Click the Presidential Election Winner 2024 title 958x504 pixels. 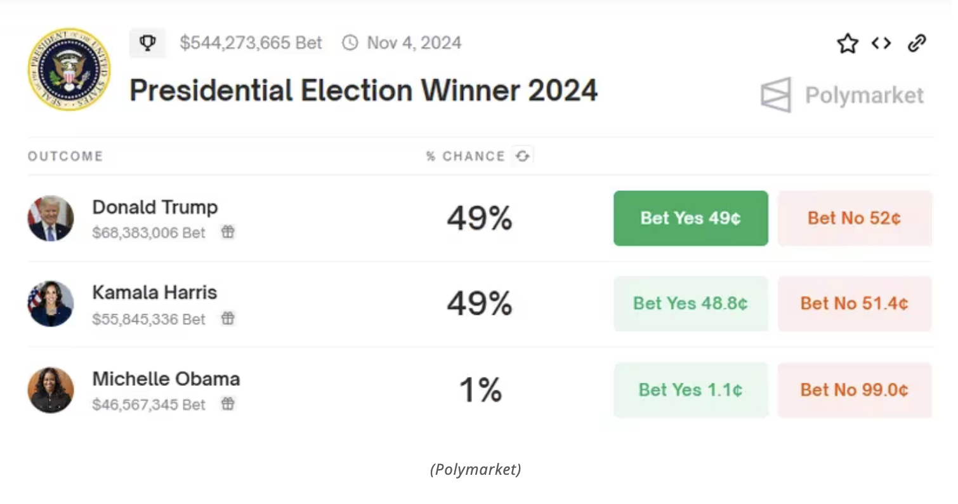[x=363, y=91]
